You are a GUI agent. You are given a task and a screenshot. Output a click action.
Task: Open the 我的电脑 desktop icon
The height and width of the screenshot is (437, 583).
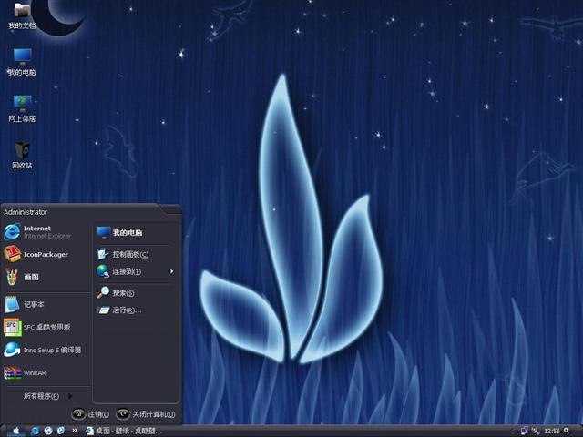22,62
